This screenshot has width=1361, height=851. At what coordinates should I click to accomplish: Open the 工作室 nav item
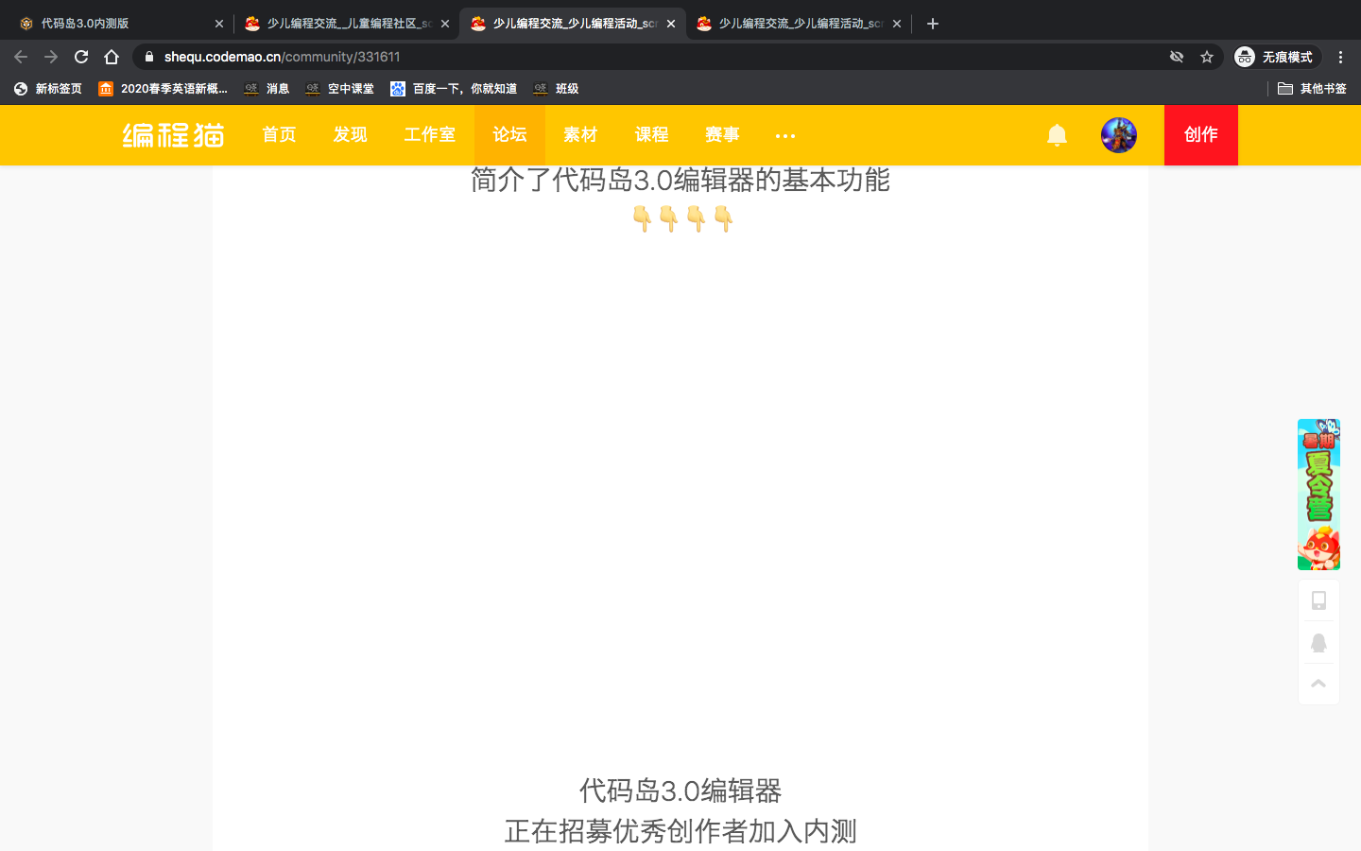(x=430, y=135)
